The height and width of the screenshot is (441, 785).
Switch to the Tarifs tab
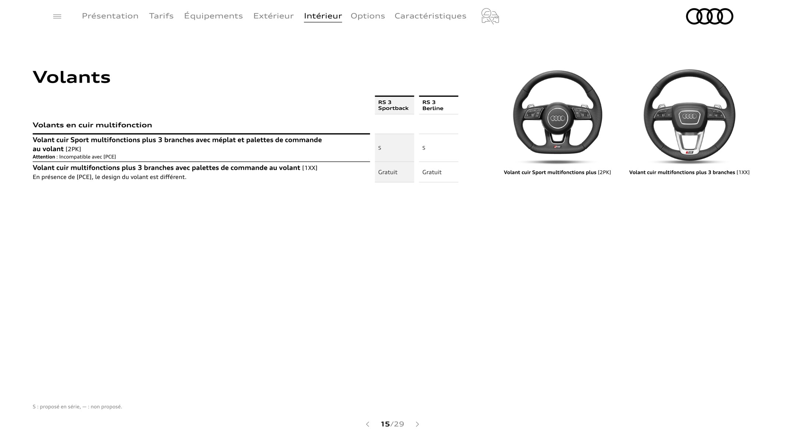[x=161, y=16]
